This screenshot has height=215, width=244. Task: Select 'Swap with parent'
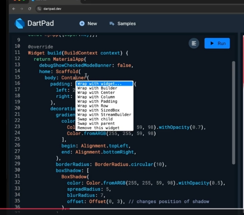[104, 123]
